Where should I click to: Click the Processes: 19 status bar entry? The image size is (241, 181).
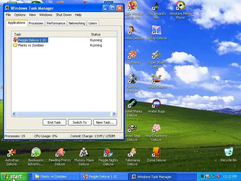pos(18,136)
